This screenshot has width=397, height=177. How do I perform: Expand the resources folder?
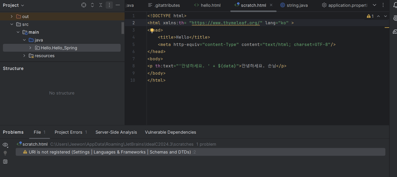point(24,56)
